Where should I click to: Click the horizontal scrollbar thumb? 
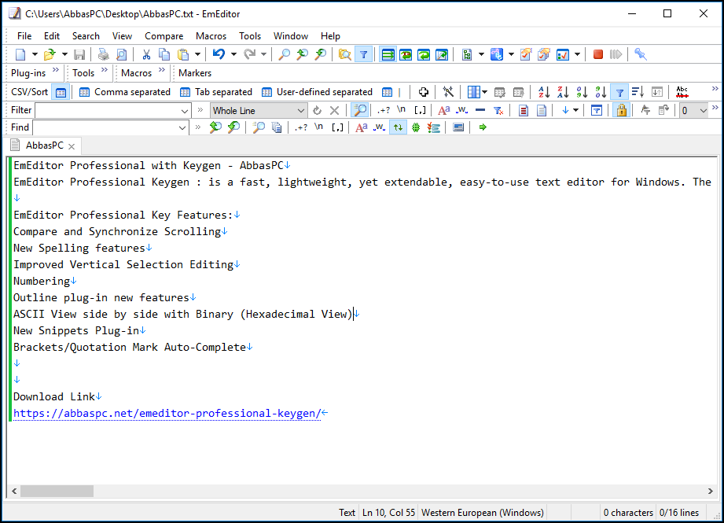coord(57,491)
